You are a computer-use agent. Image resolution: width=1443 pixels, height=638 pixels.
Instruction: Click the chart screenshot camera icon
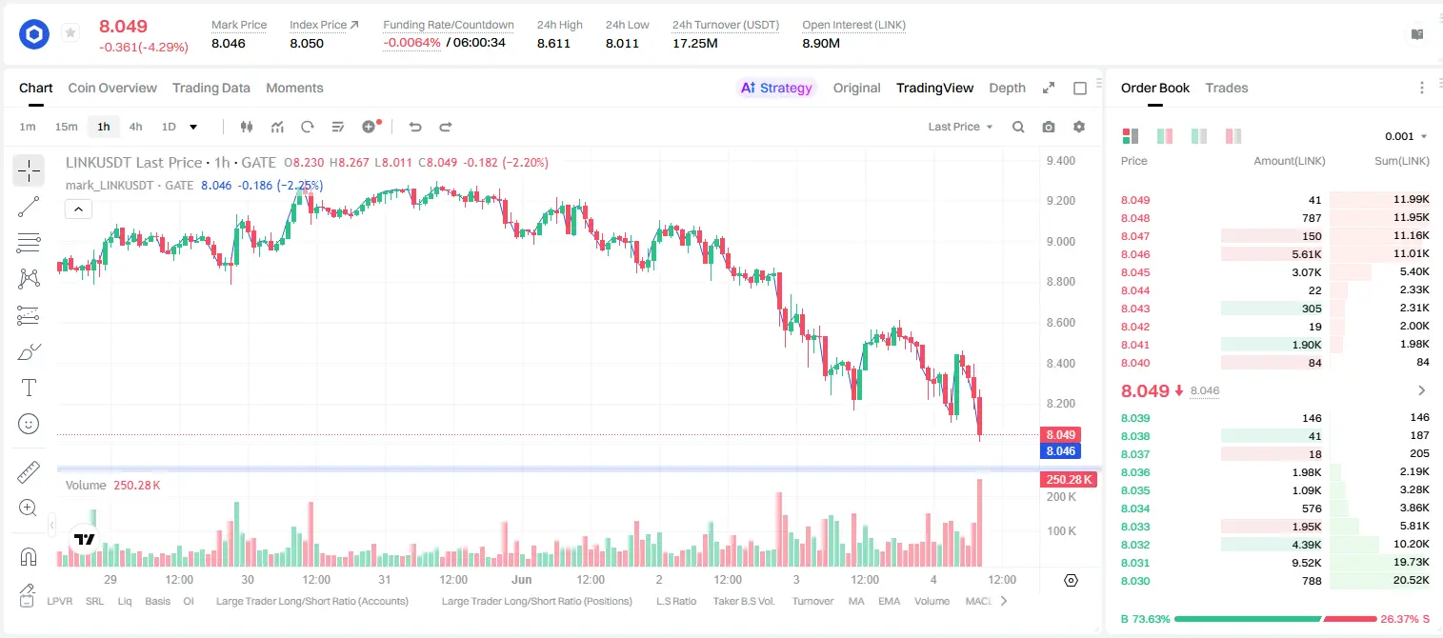tap(1049, 127)
